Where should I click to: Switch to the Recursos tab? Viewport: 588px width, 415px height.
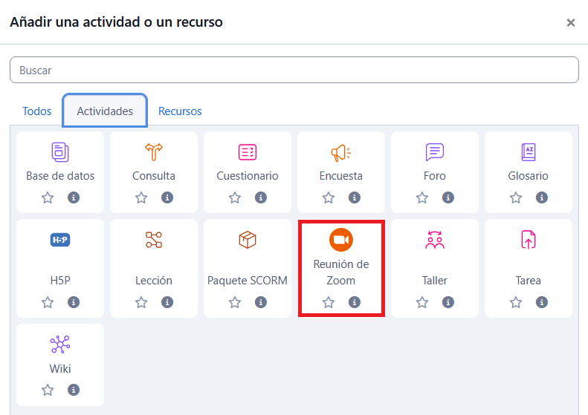(180, 111)
